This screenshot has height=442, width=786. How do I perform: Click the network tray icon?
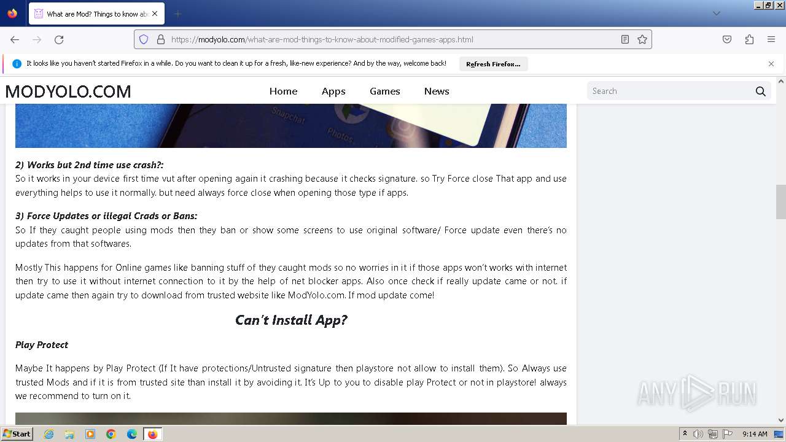(713, 434)
